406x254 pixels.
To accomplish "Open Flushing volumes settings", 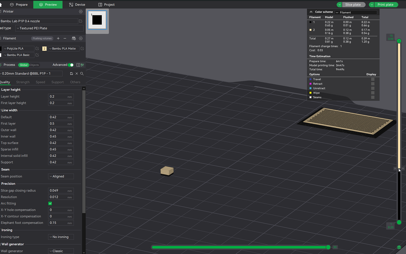I will point(42,38).
